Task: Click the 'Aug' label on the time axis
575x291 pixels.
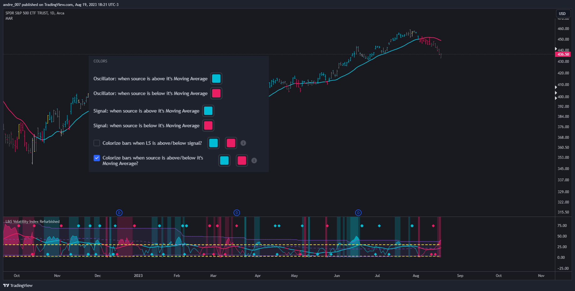Action: [416, 276]
